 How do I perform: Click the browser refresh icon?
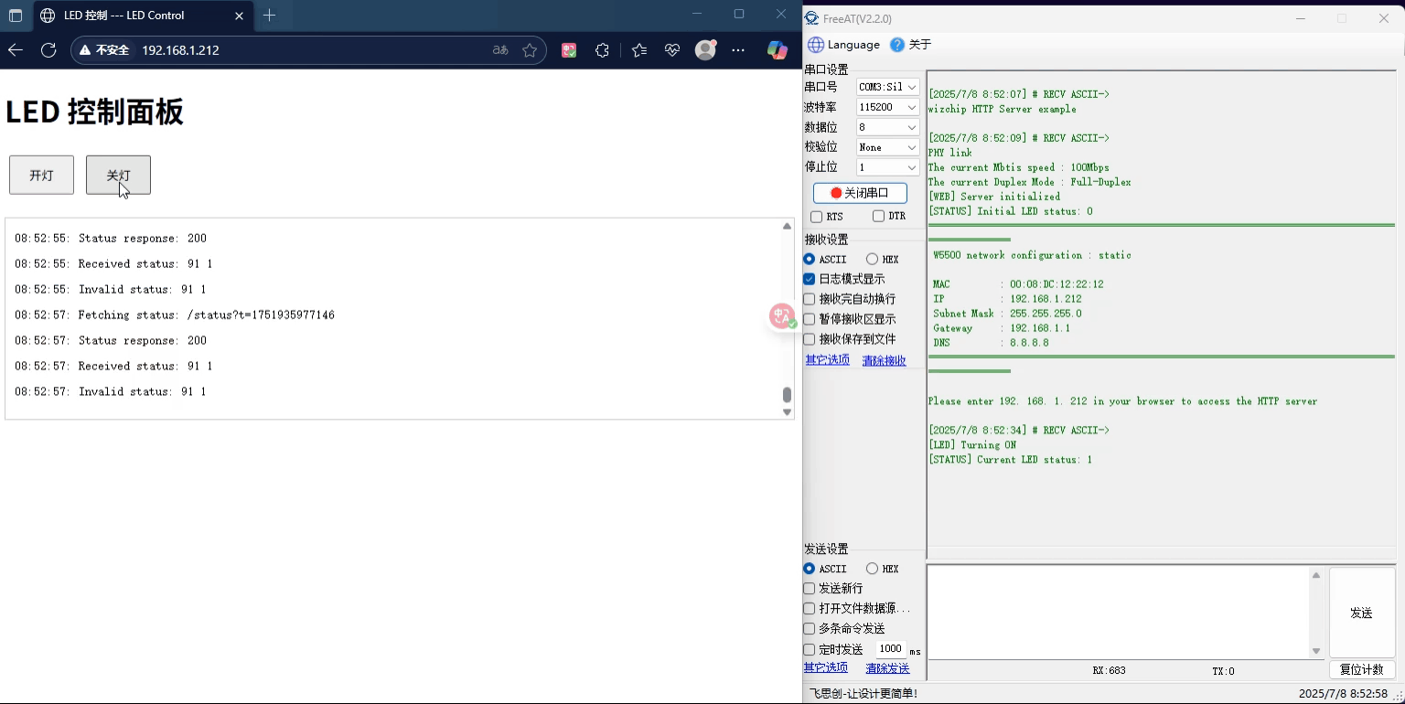48,50
